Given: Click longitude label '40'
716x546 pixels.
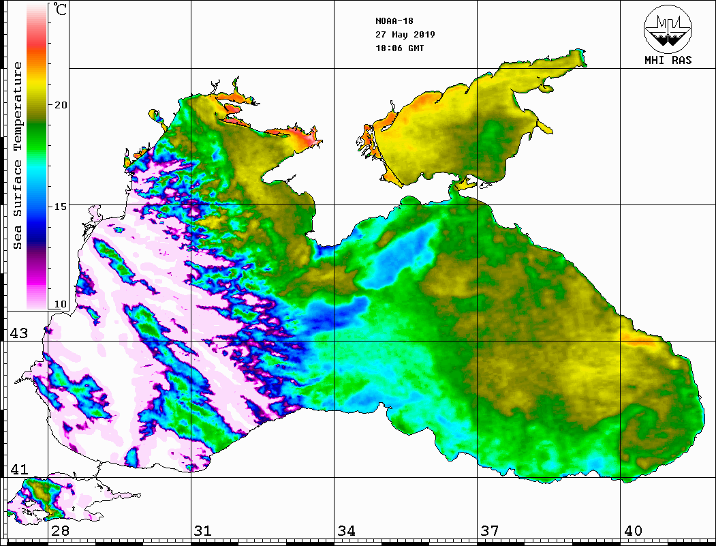Looking at the screenshot, I should 633,530.
